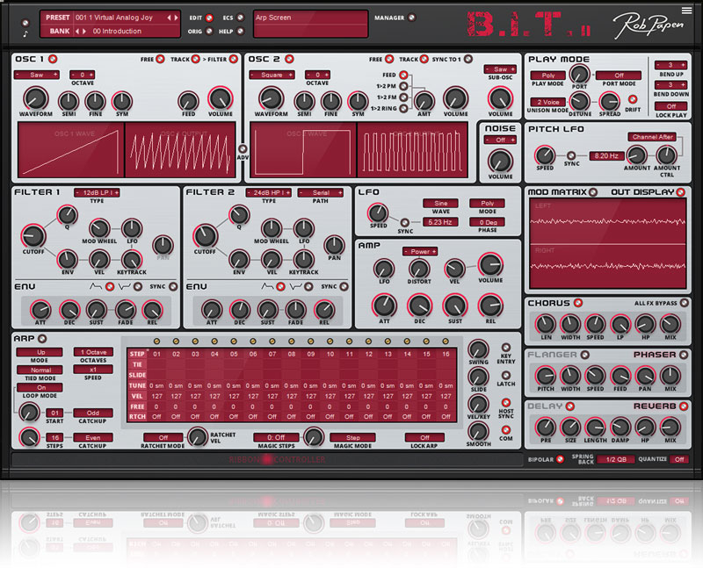The width and height of the screenshot is (703, 568).
Task: Open the LFO Sine wave dropdown
Action: point(441,203)
